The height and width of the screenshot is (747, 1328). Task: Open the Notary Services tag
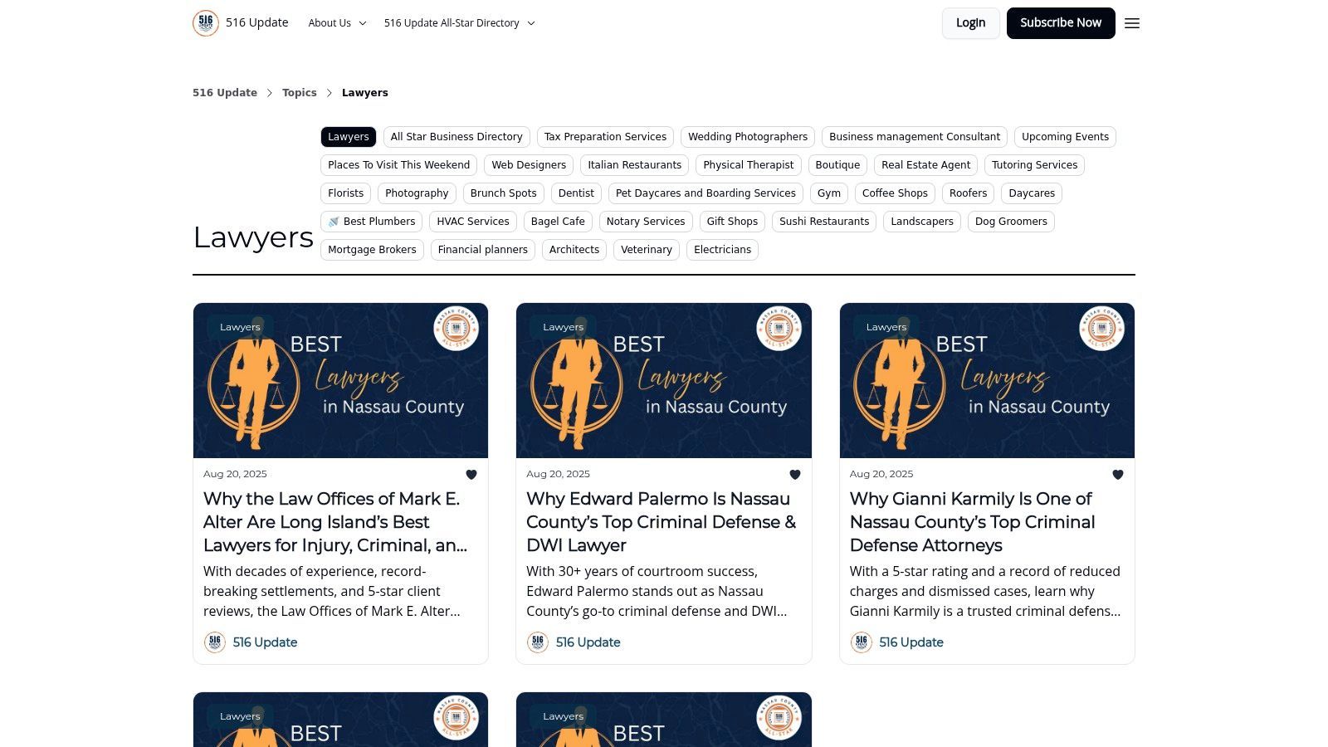pyautogui.click(x=646, y=222)
